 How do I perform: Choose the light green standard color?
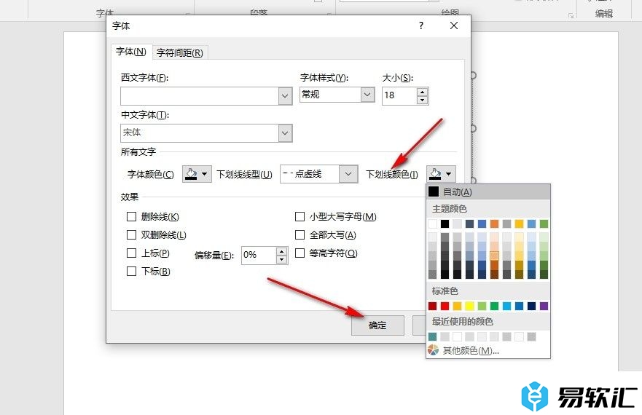click(x=482, y=306)
